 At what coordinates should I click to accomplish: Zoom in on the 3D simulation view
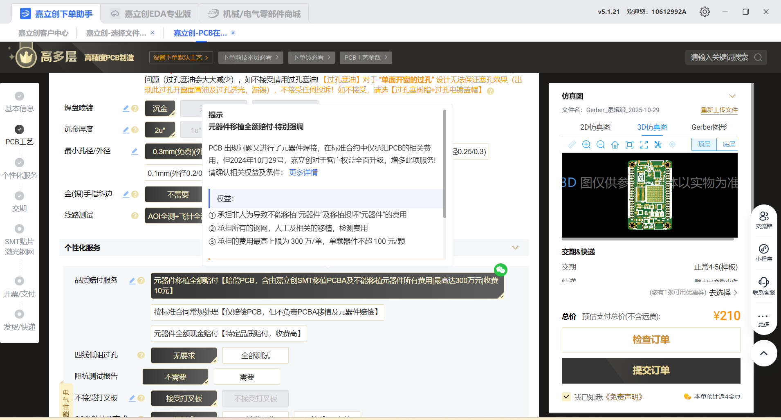[586, 144]
